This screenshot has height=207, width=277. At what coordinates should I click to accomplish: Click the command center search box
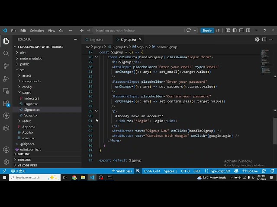(138, 31)
